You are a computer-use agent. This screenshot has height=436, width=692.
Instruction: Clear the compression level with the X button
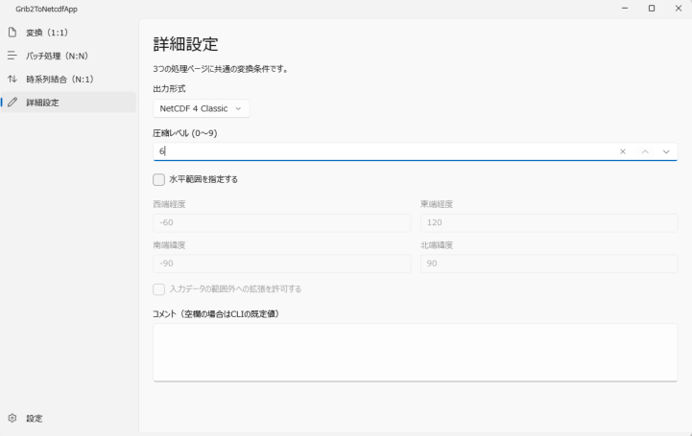pyautogui.click(x=623, y=151)
